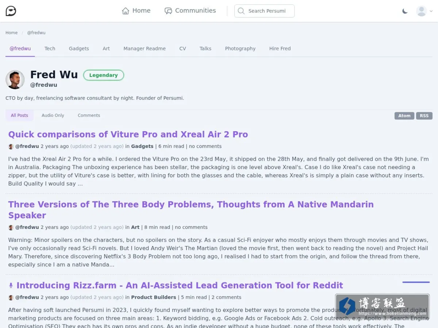The width and height of the screenshot is (438, 328).
Task: Open the Viture Pro comparisons post
Action: point(128,134)
